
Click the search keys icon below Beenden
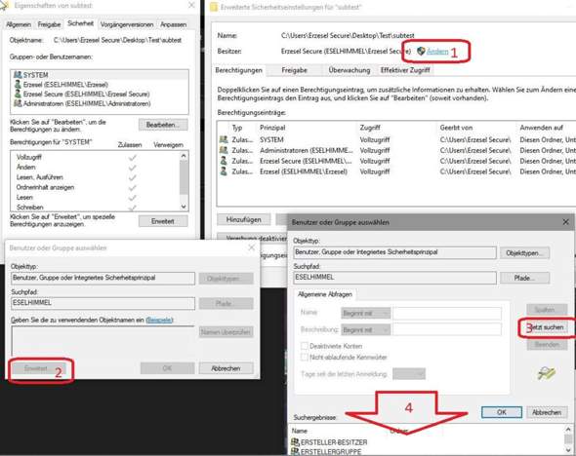pyautogui.click(x=547, y=373)
